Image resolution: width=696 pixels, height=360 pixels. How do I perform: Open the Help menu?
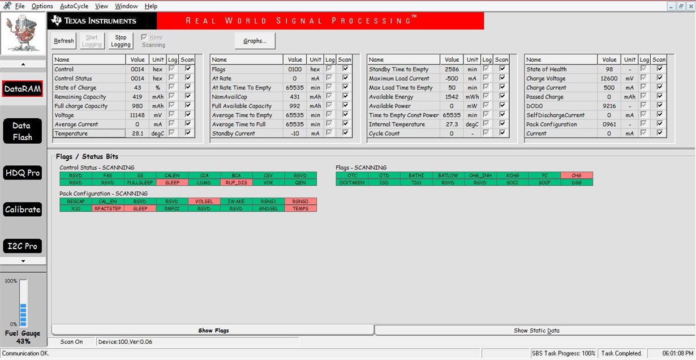[151, 6]
